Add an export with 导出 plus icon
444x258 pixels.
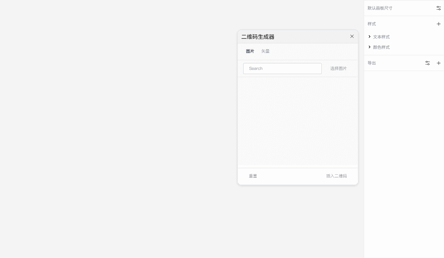(439, 63)
